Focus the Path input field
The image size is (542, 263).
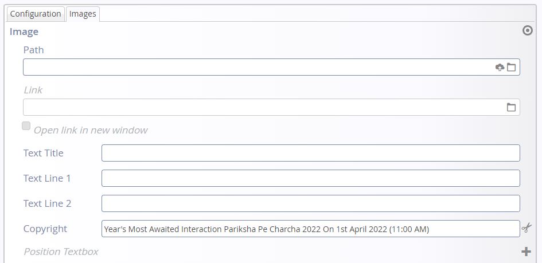[x=271, y=67]
